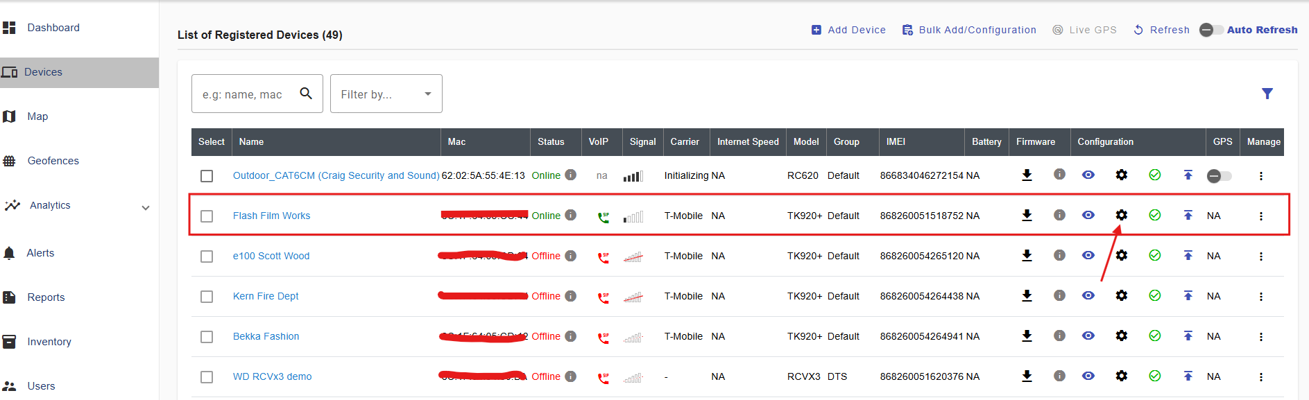1309x400 pixels.
Task: Click download firmware icon for Kern Fire Dept
Action: pos(1027,296)
